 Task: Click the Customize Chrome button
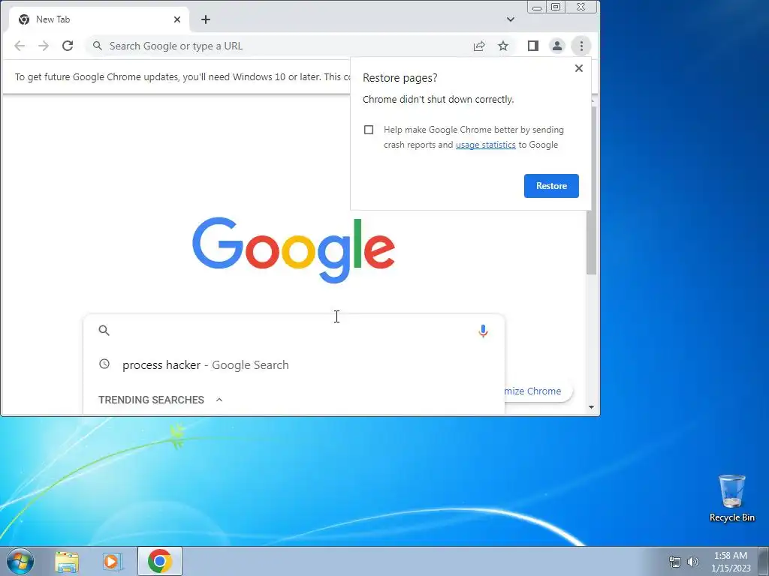click(x=538, y=391)
